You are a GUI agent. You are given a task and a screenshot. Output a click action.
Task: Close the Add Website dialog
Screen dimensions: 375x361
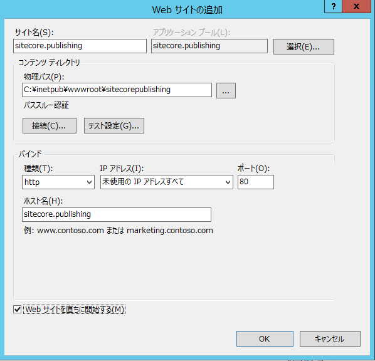coord(356,6)
